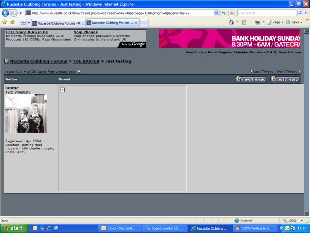This screenshot has width=310, height=233.
Task: Open the 100% zoom level dropdown
Action: pos(294,221)
